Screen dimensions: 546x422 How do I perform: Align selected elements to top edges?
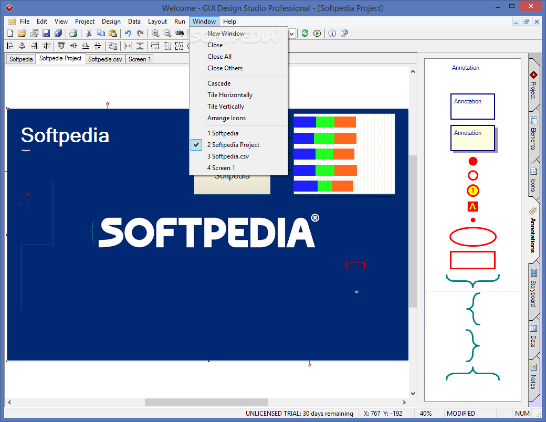click(x=61, y=46)
